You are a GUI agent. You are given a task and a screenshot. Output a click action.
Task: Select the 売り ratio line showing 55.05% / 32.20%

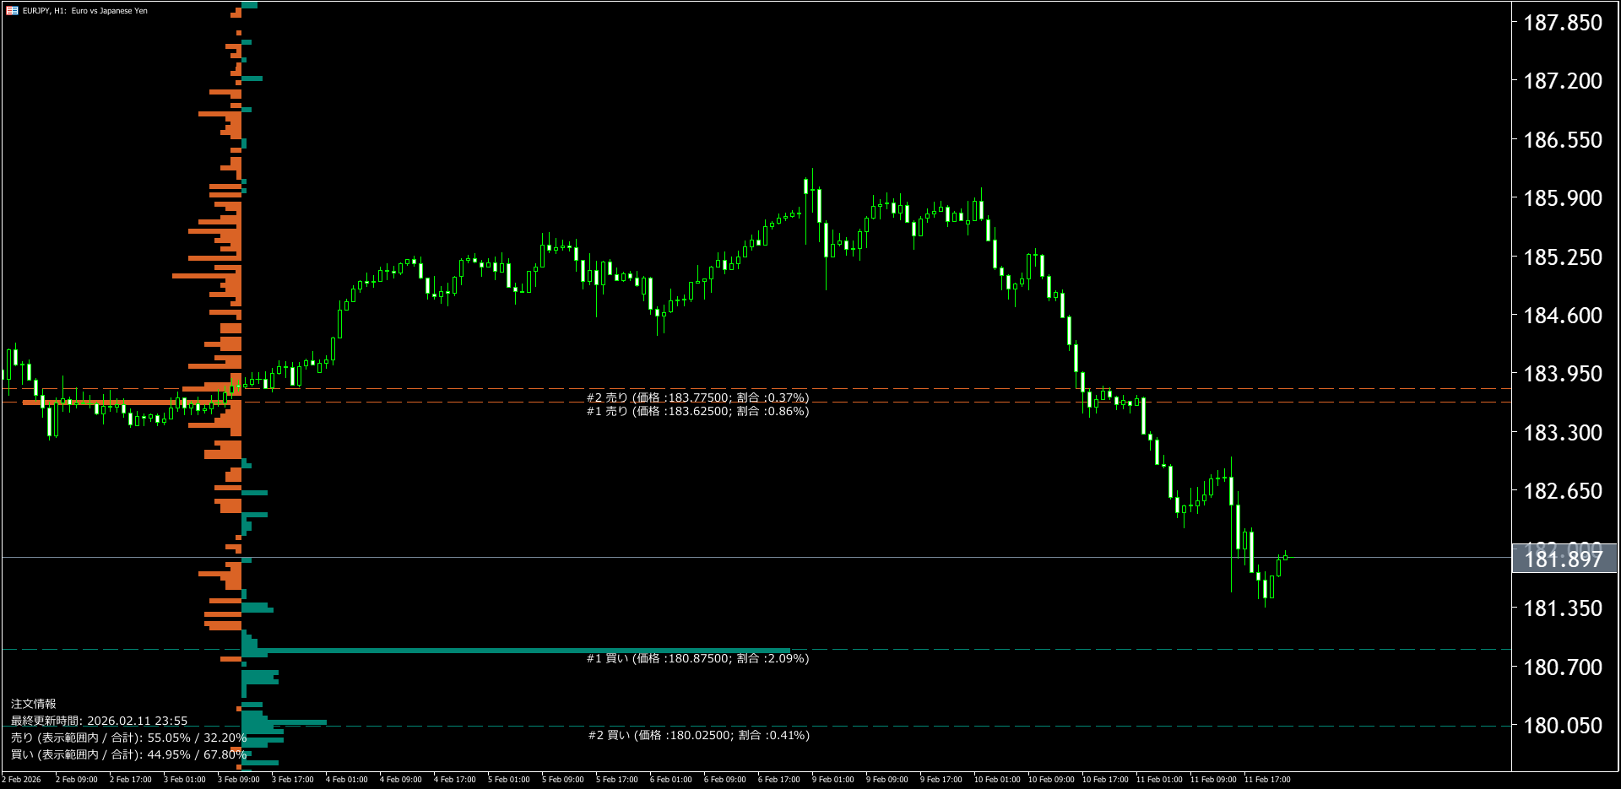[x=128, y=738]
